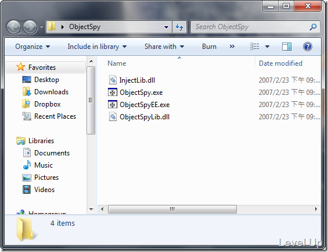This screenshot has height=252, width=328.
Task: Click the Desktop icon in sidebar
Action: pos(27,80)
